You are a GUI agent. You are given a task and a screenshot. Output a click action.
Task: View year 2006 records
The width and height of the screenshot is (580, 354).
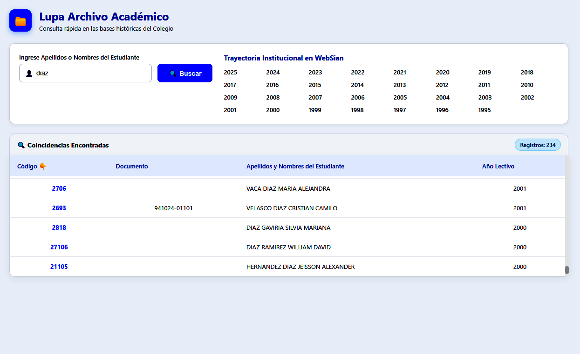[x=358, y=98]
